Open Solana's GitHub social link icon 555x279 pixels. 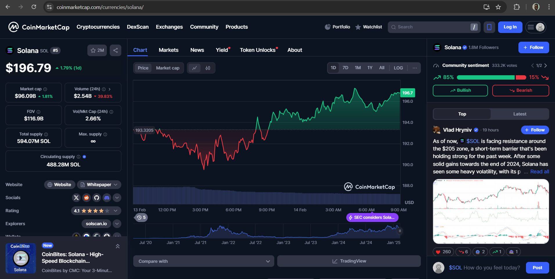pyautogui.click(x=97, y=198)
